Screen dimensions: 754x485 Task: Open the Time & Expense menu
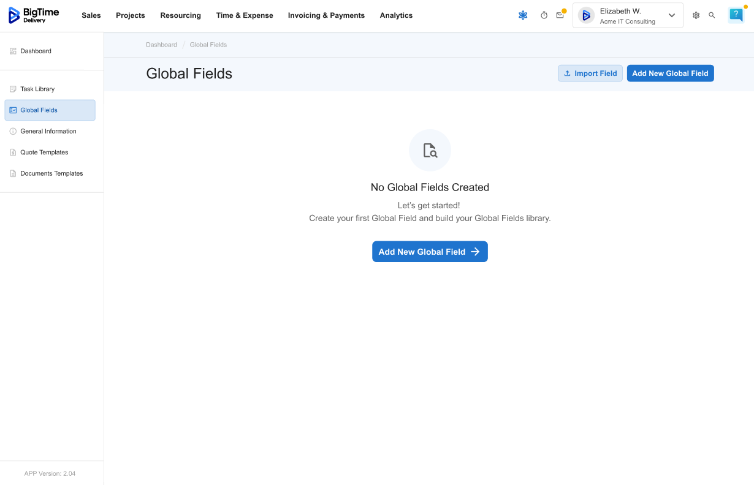tap(245, 15)
